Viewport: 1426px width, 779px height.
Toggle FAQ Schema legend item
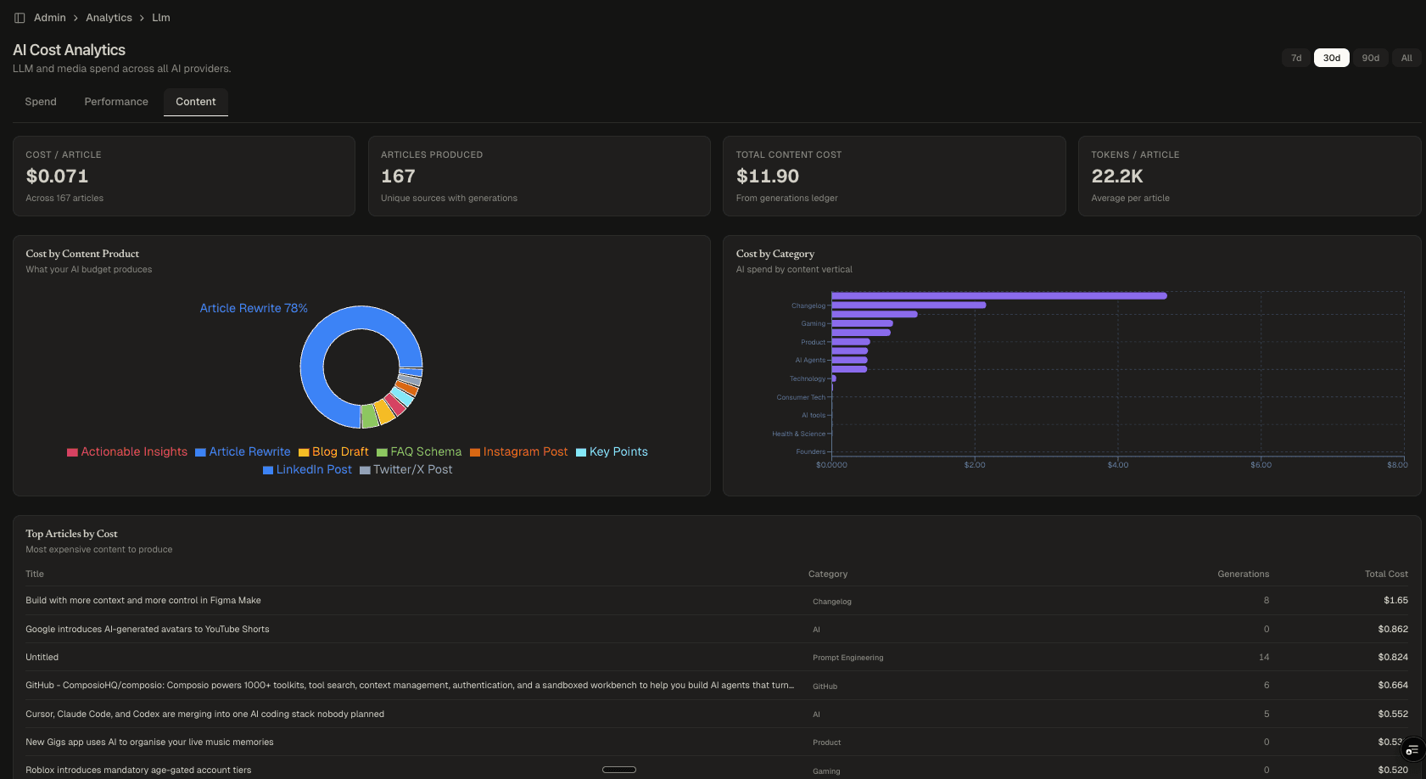(419, 452)
